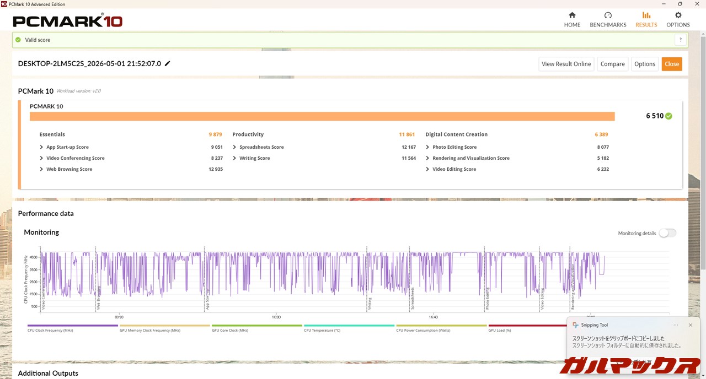Select GPU Load red legend bar

[527, 326]
